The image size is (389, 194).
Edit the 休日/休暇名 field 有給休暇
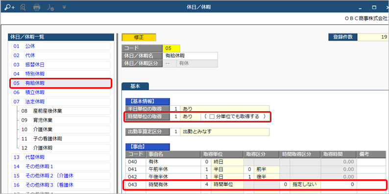pos(190,56)
